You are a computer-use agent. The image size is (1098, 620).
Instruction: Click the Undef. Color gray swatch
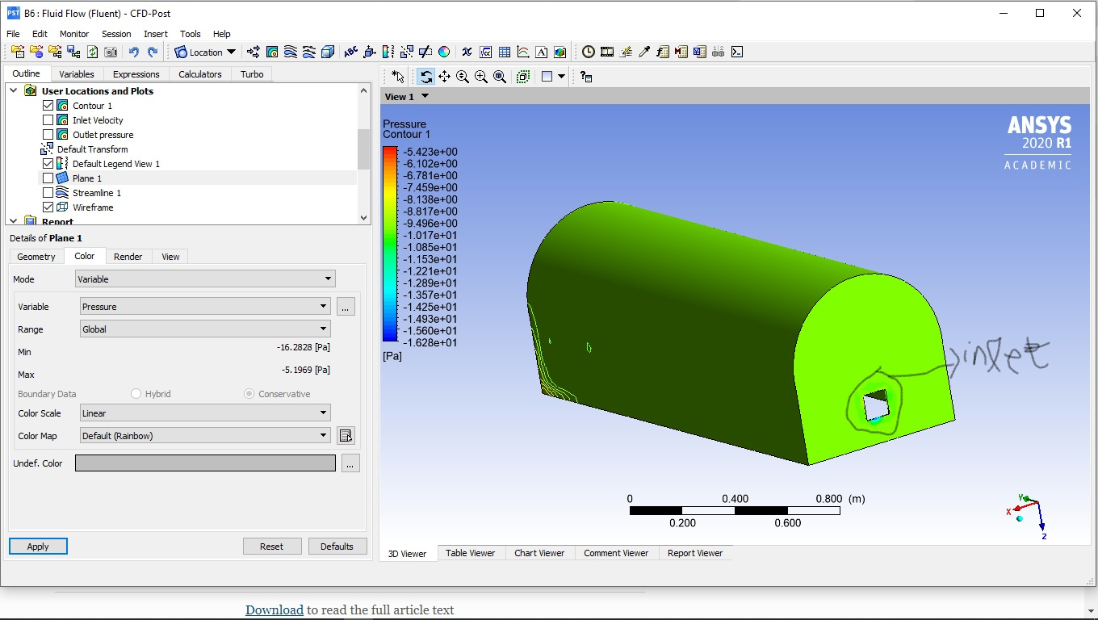[205, 463]
